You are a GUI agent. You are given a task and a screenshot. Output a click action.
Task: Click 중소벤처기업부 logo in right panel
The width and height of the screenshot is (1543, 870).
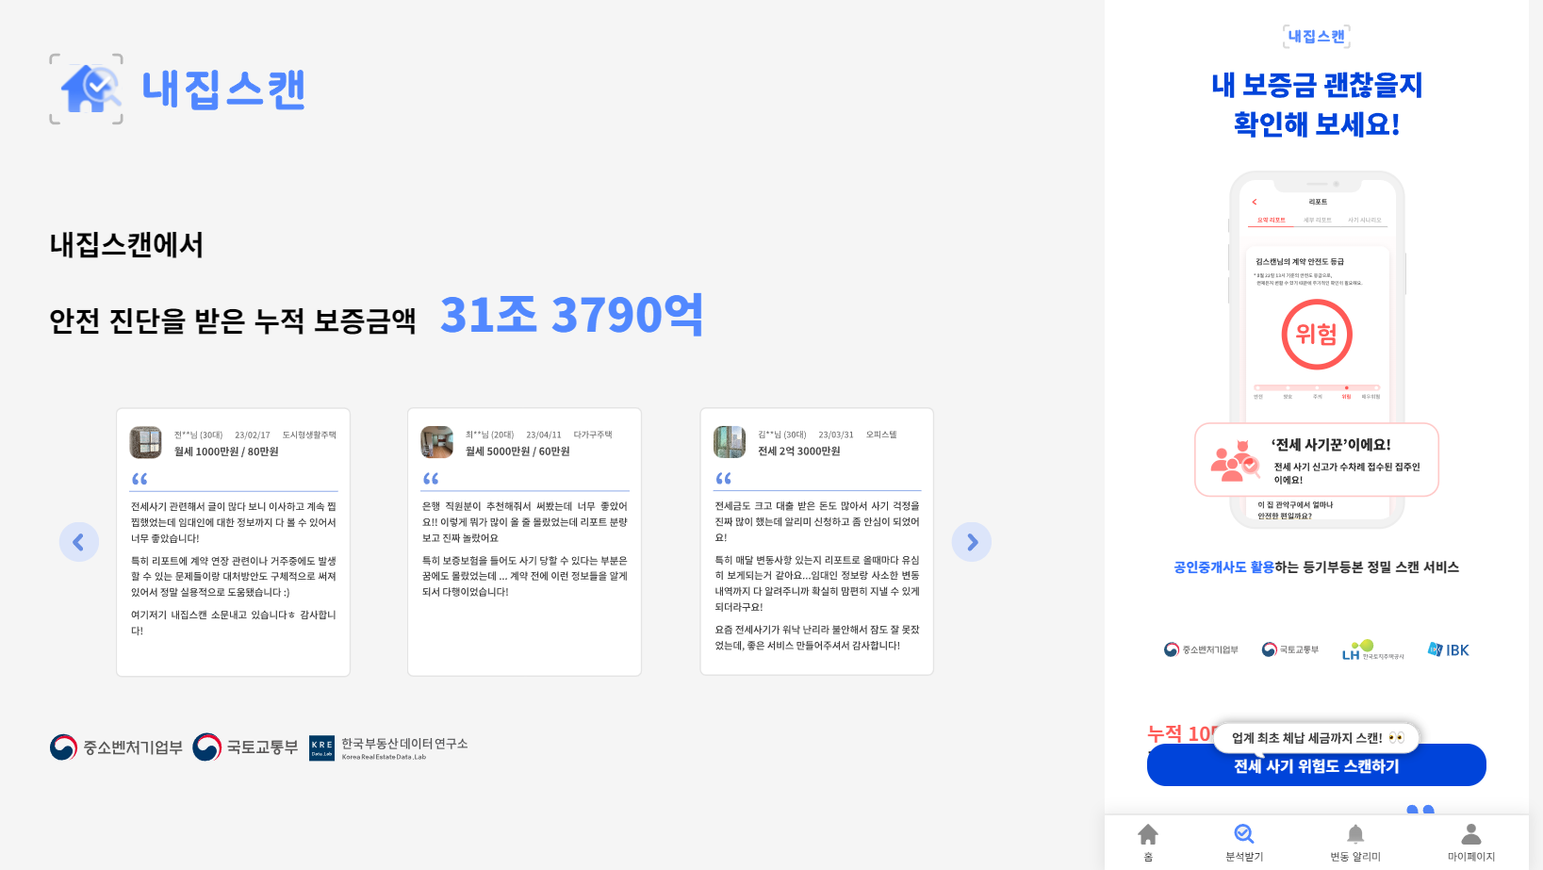click(1201, 649)
